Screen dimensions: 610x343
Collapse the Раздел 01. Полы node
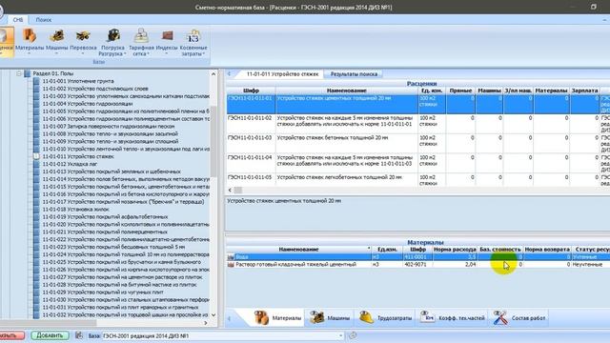(19, 73)
